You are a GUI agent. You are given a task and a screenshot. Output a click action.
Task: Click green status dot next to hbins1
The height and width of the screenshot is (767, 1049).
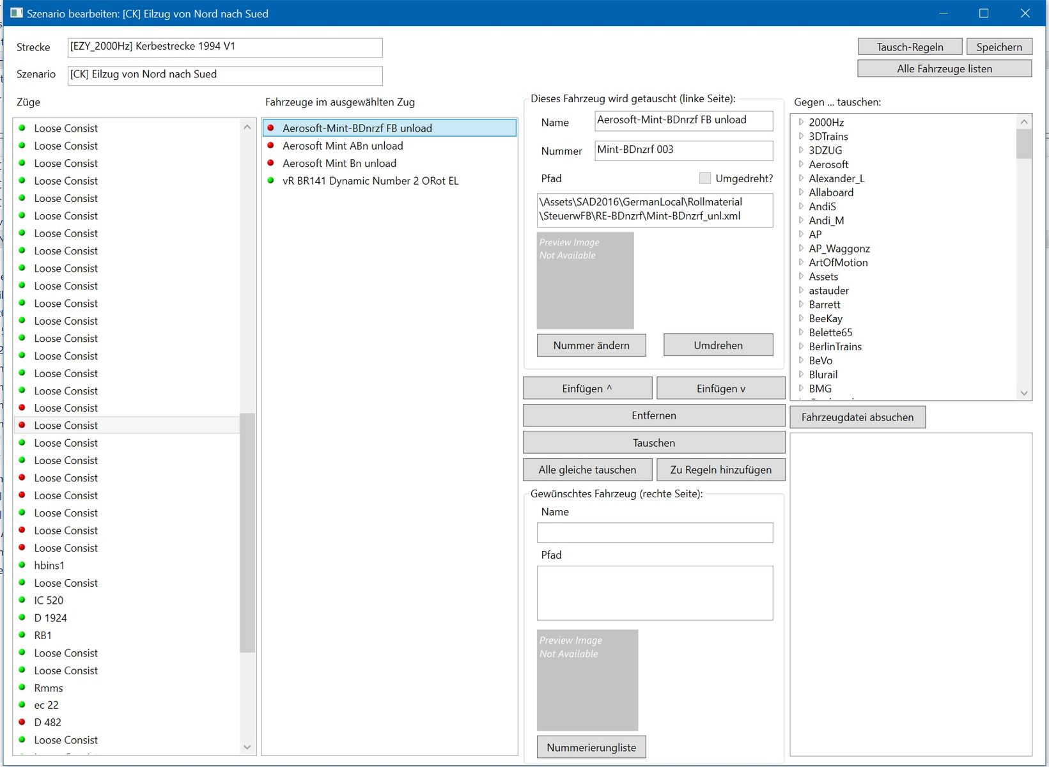(x=22, y=565)
